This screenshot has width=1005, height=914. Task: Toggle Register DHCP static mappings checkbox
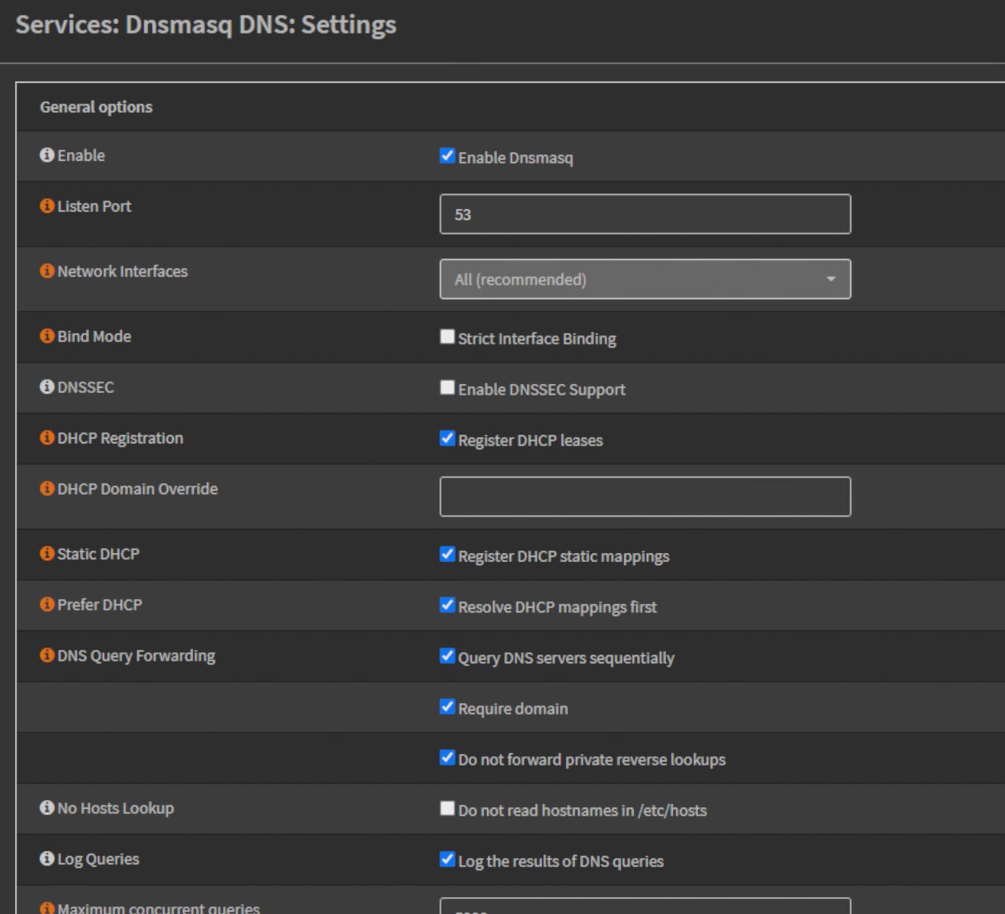448,554
